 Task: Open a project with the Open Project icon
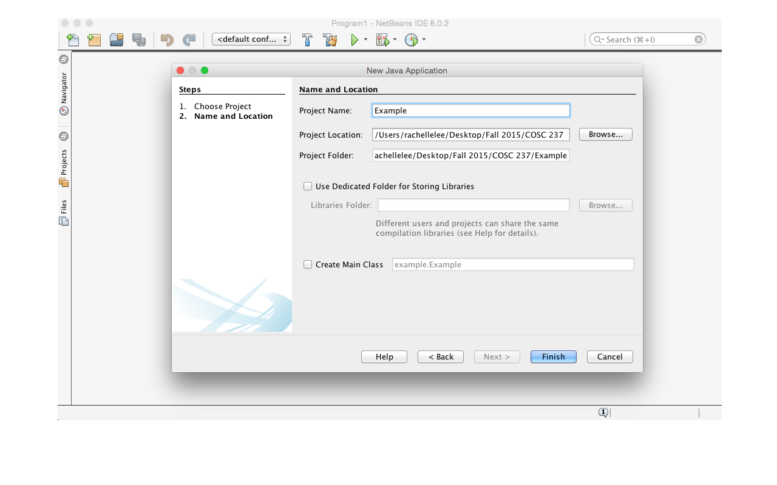116,39
